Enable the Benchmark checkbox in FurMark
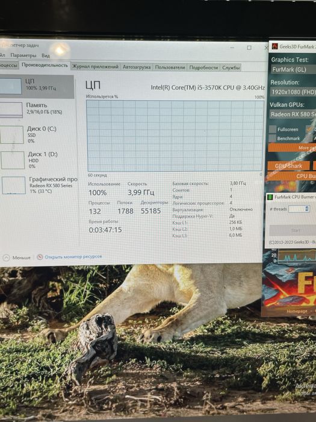The width and height of the screenshot is (316, 422). coord(273,138)
